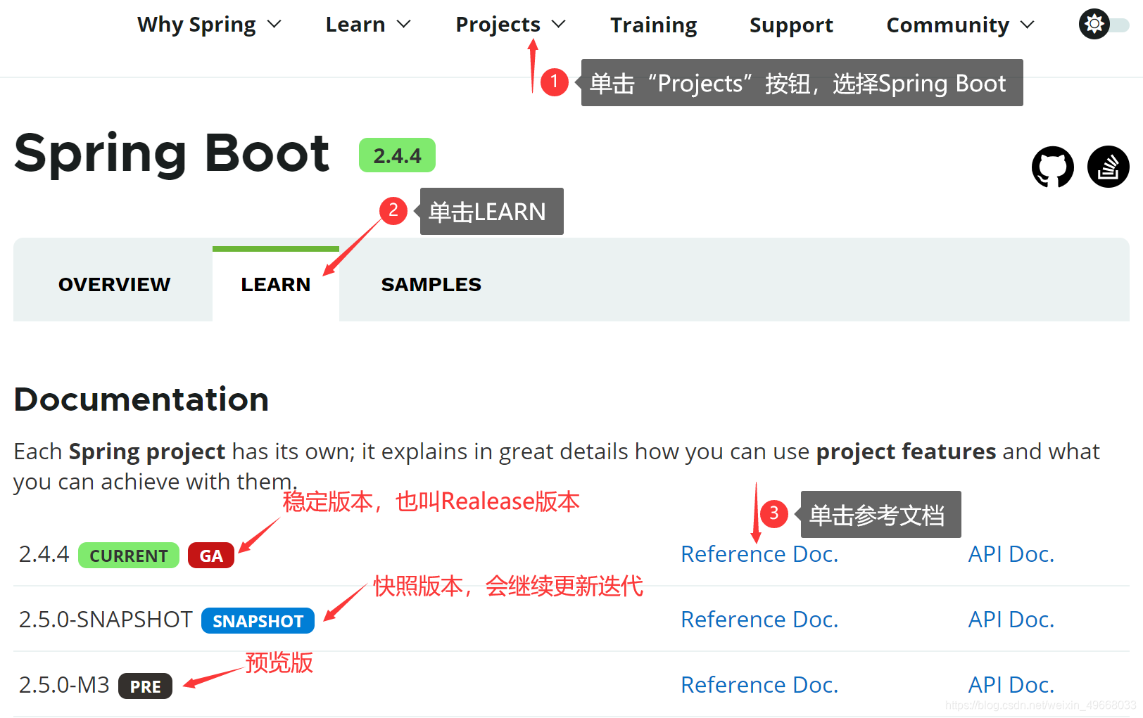The width and height of the screenshot is (1143, 718).
Task: Open the Spring Boot GitHub repository icon
Action: 1052,167
